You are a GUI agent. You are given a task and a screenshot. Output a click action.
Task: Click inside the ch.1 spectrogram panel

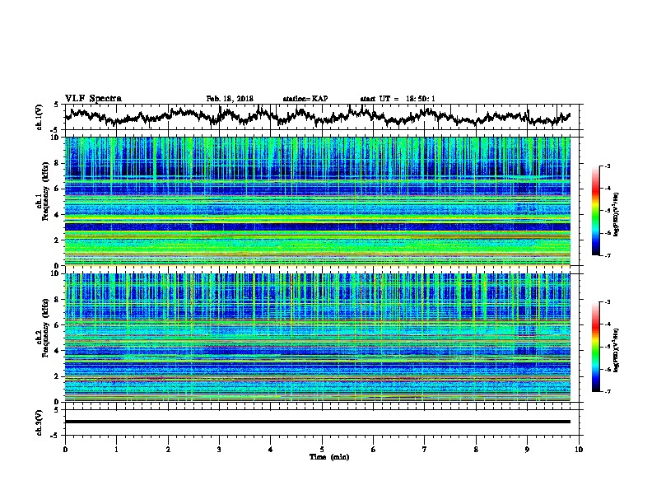[317, 201]
